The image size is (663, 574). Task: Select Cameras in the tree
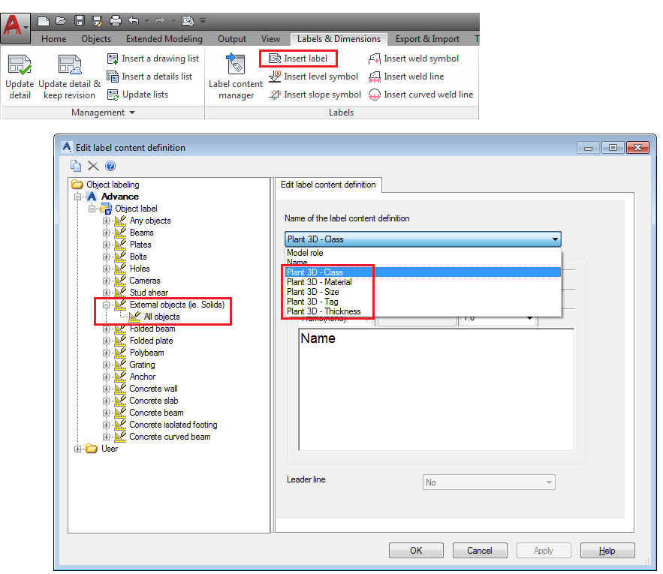coord(145,281)
